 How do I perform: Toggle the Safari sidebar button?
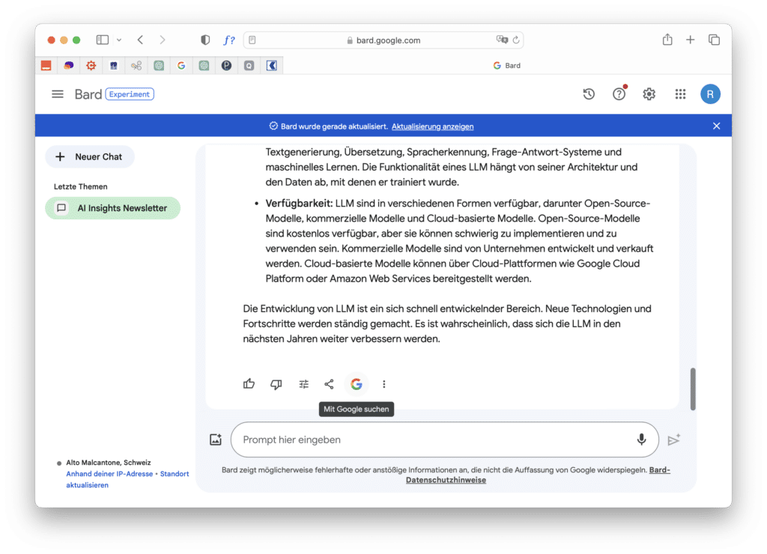[x=103, y=40]
